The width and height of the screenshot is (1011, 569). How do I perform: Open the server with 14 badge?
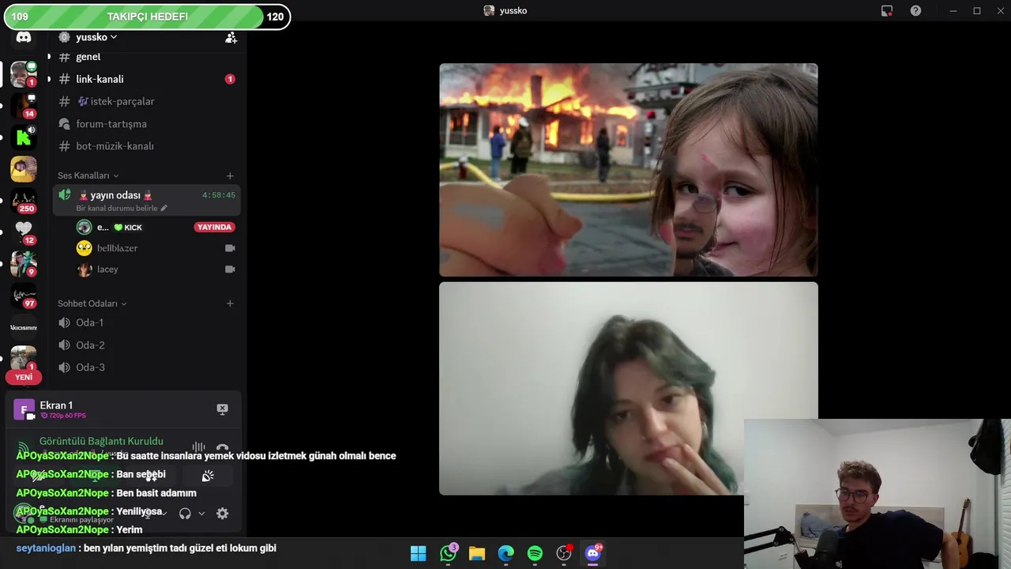(24, 106)
